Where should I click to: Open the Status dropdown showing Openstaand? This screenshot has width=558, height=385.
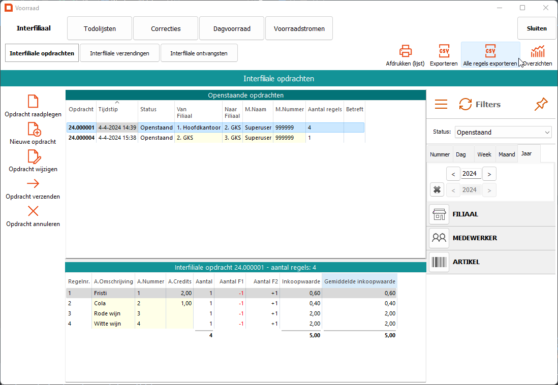503,132
